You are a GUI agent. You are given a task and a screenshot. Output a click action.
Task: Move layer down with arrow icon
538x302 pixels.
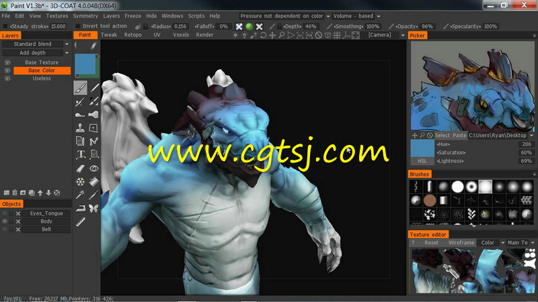[x=48, y=193]
